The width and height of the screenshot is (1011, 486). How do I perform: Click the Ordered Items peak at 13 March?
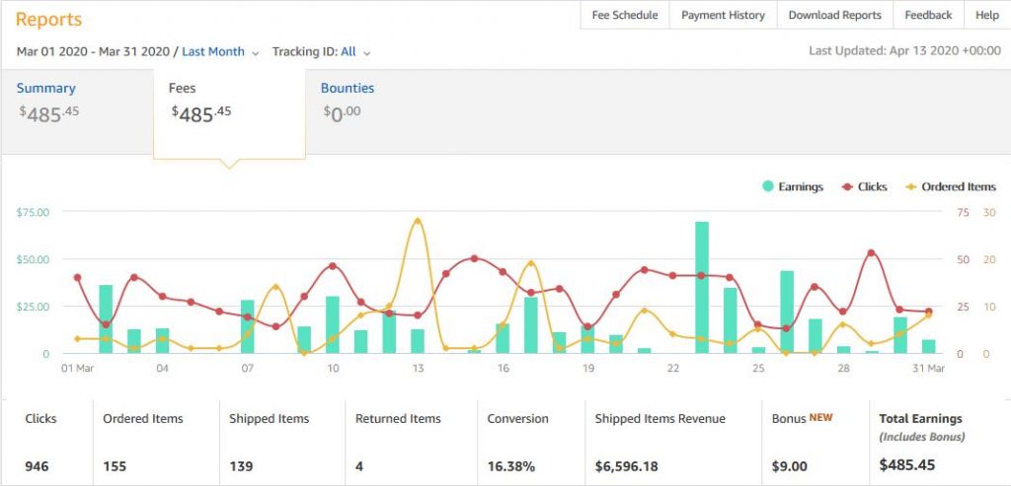(x=418, y=221)
